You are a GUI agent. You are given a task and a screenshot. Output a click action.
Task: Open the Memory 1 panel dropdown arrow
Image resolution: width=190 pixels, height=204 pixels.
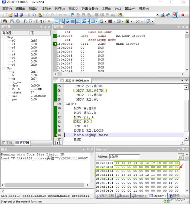pos(179,150)
